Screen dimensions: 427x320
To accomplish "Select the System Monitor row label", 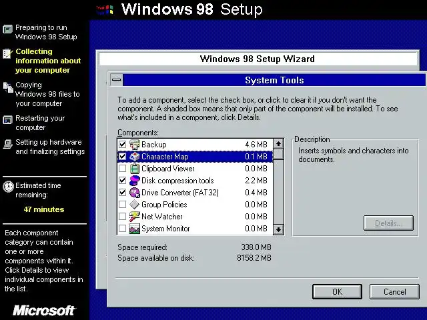I will (x=165, y=228).
